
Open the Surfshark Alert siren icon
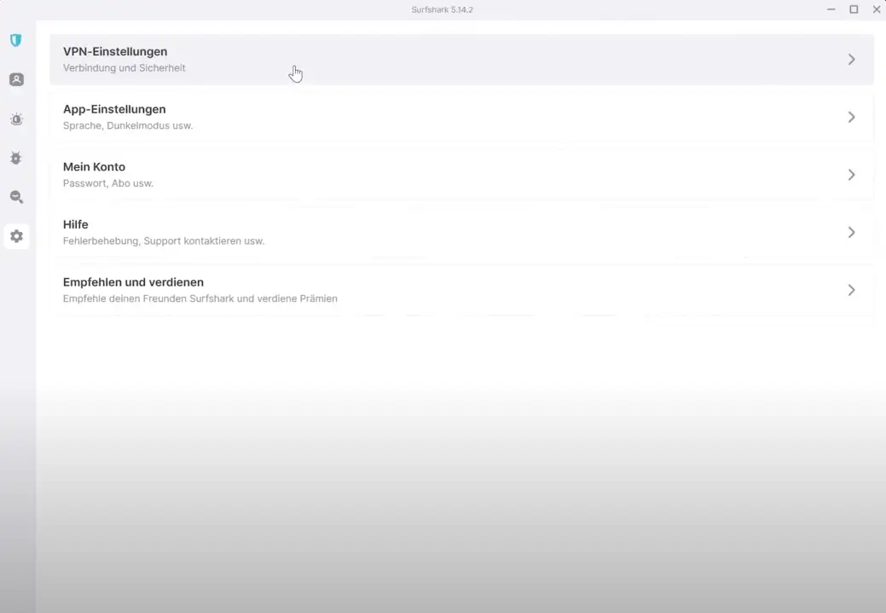tap(16, 119)
